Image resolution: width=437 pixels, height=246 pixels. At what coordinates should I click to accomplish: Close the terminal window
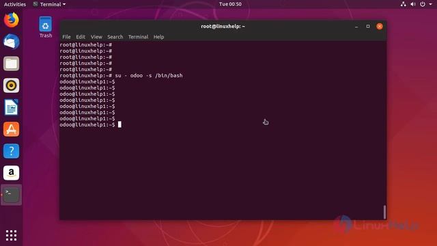coord(380,26)
